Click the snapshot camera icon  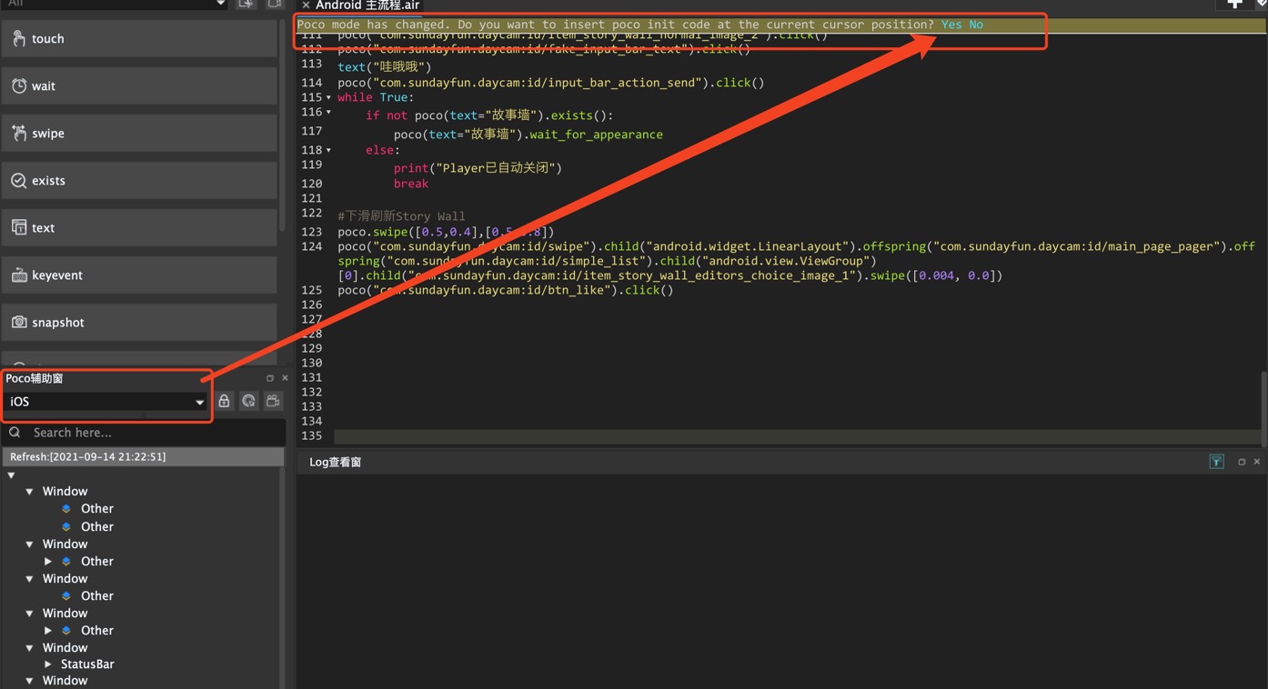click(18, 322)
